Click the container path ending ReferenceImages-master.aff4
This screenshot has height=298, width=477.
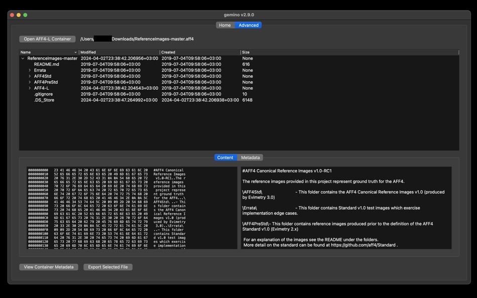click(x=137, y=39)
